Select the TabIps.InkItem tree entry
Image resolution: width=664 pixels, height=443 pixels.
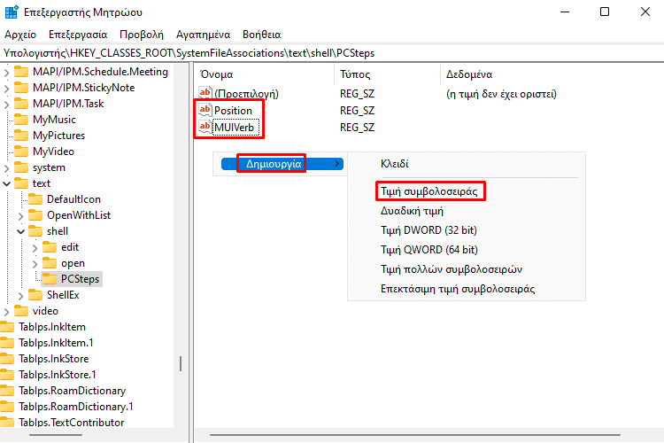coord(52,327)
